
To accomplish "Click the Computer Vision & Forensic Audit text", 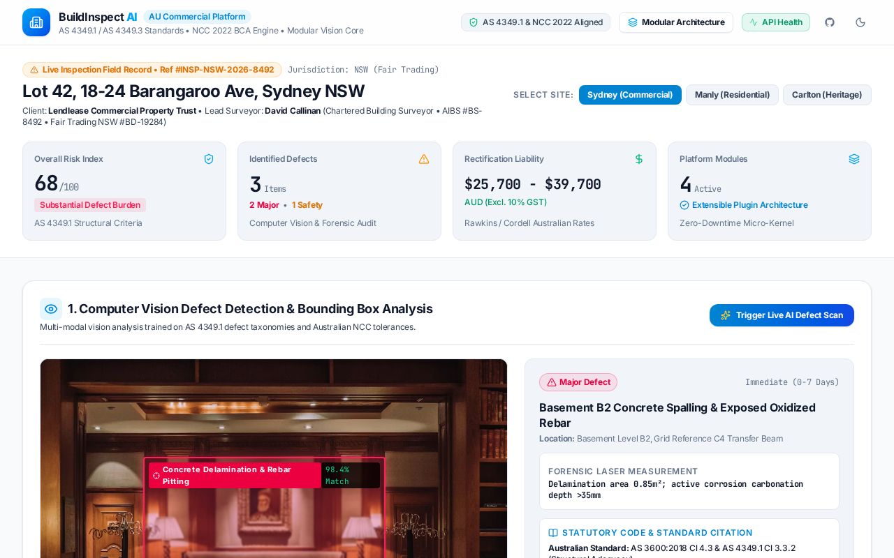I will 313,223.
